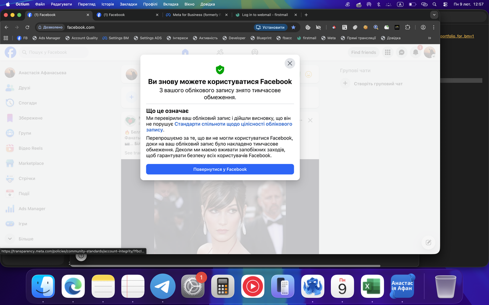The image size is (489, 305).
Task: Open 'Blueprint' bookmark
Action: coord(261,38)
